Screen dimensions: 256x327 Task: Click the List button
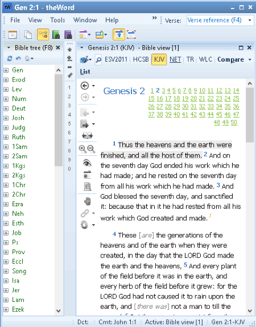[x=85, y=71]
